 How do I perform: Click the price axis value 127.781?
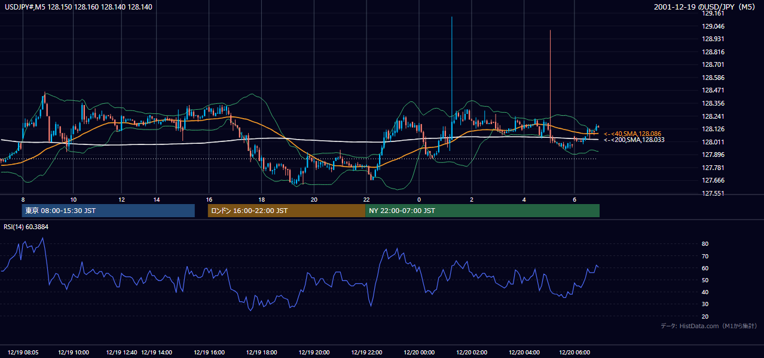coord(713,168)
